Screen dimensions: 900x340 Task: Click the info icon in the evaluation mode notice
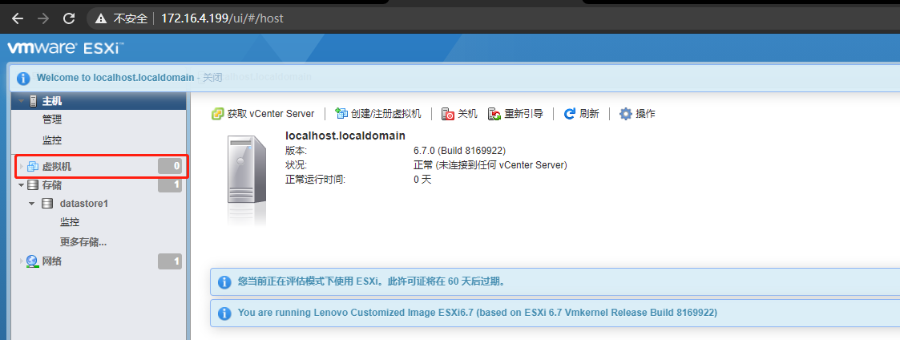(224, 282)
